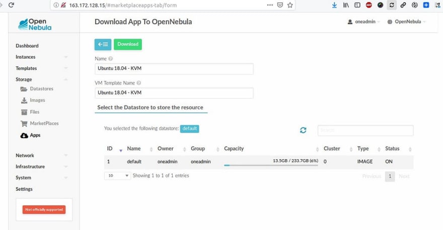Open the Images sidebar item
This screenshot has height=230, width=443.
[33, 100]
